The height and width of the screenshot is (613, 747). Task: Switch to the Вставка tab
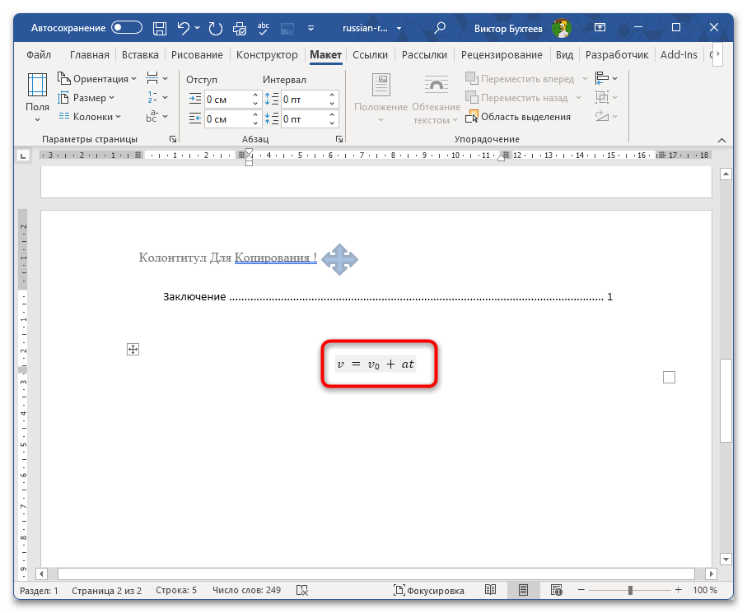click(x=140, y=55)
